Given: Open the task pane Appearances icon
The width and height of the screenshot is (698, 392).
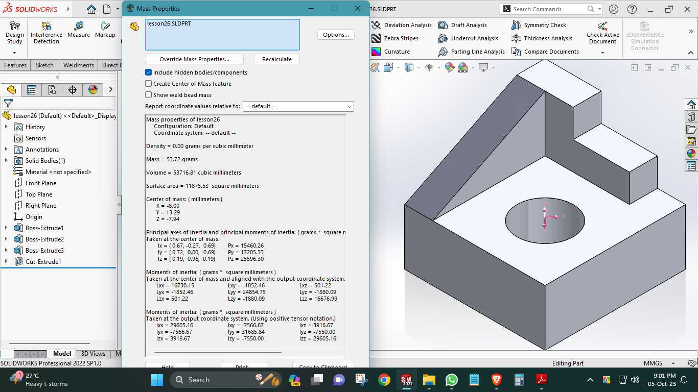Looking at the screenshot, I should (x=691, y=153).
